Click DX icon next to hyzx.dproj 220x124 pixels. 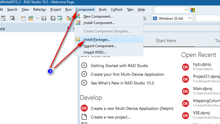tap(186, 67)
